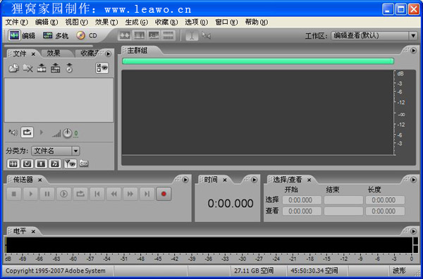
Task: Toggle the second file-type filter button under 分类为
Action: pyautogui.click(x=27, y=163)
